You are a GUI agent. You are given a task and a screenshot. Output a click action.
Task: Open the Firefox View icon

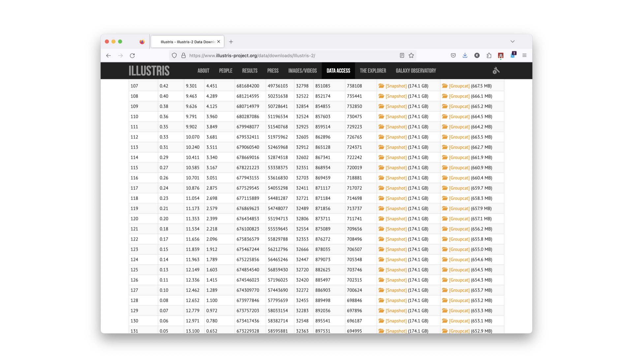[142, 42]
